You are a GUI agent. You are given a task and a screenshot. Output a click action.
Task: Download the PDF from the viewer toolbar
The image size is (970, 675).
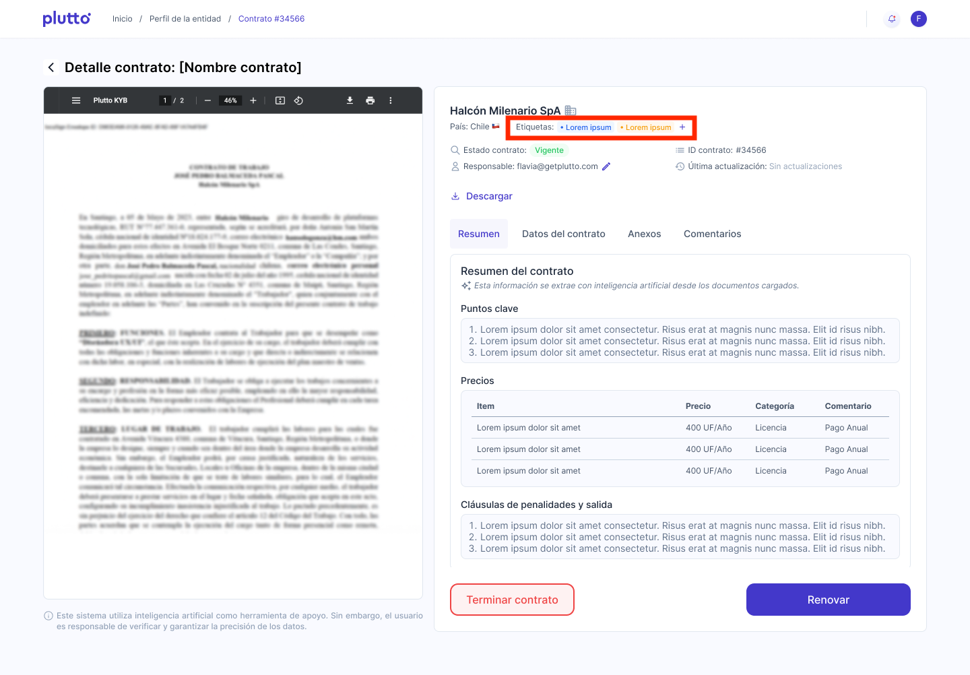click(350, 100)
